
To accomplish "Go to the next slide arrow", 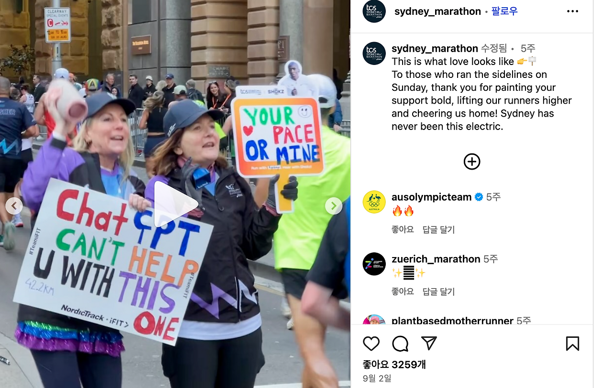I will click(334, 206).
